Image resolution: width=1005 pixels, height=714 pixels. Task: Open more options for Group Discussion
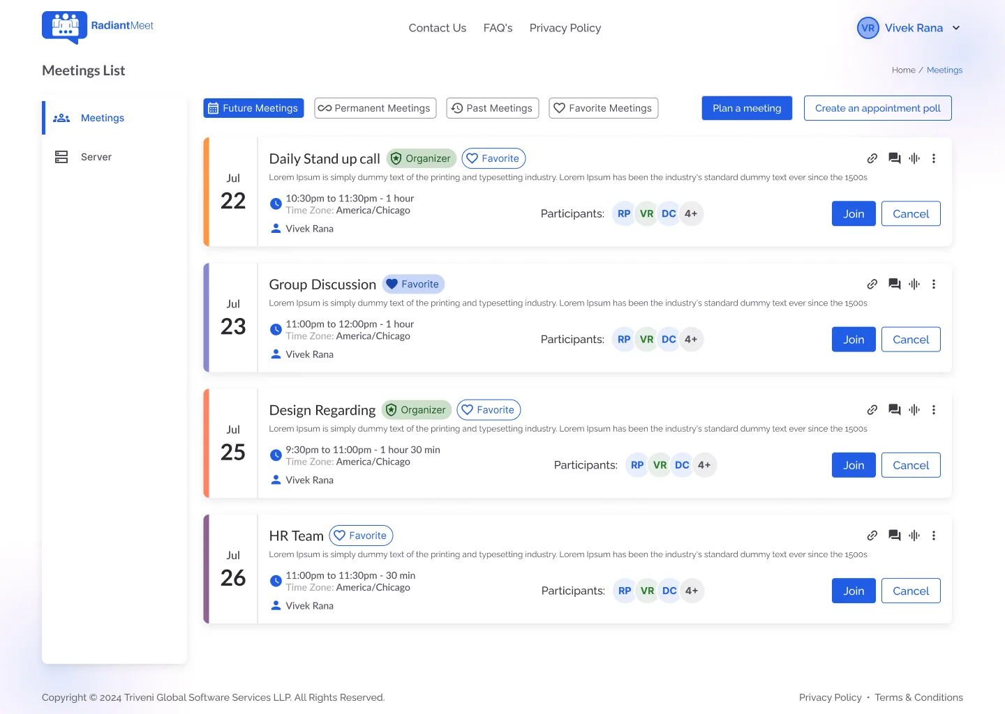click(x=934, y=284)
